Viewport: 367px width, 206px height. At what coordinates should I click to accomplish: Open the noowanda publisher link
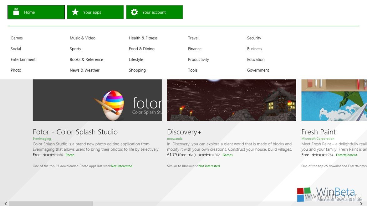pos(175,139)
